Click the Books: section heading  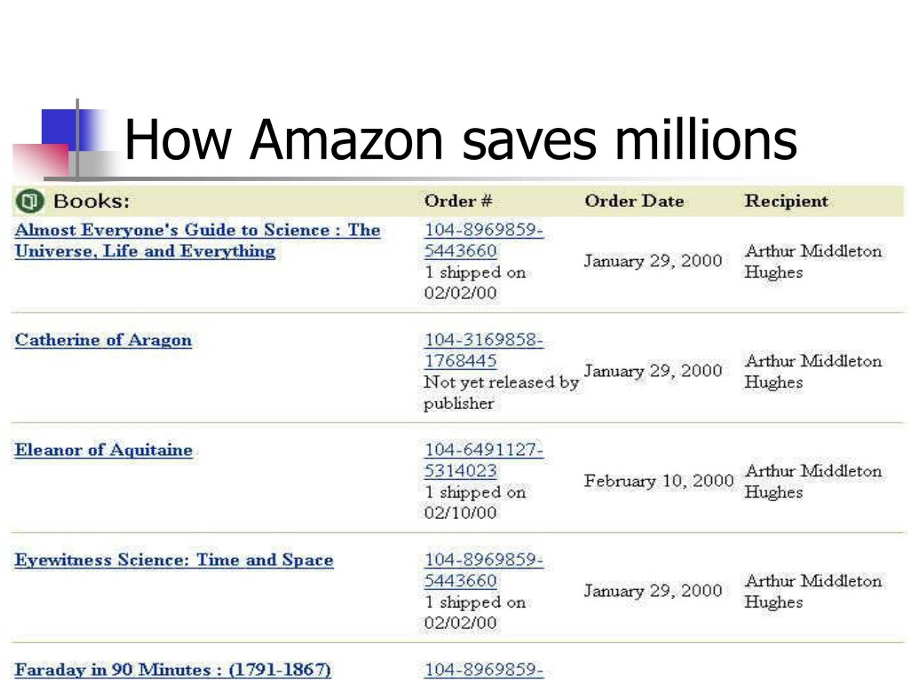[91, 201]
